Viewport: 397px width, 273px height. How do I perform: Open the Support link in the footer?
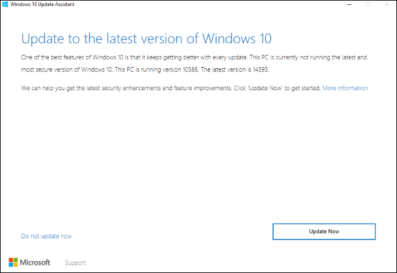click(75, 263)
